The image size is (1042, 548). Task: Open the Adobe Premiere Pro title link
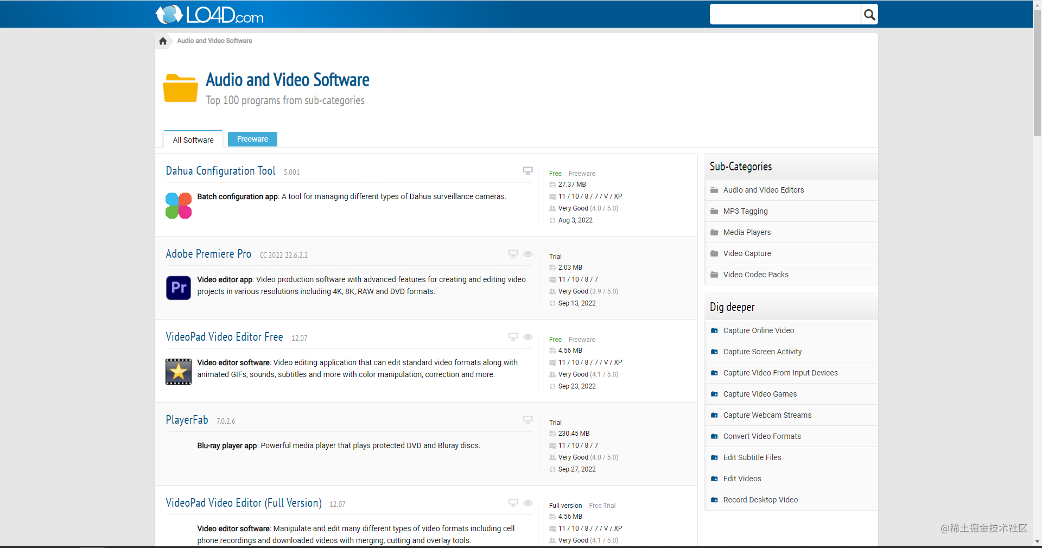pyautogui.click(x=208, y=254)
